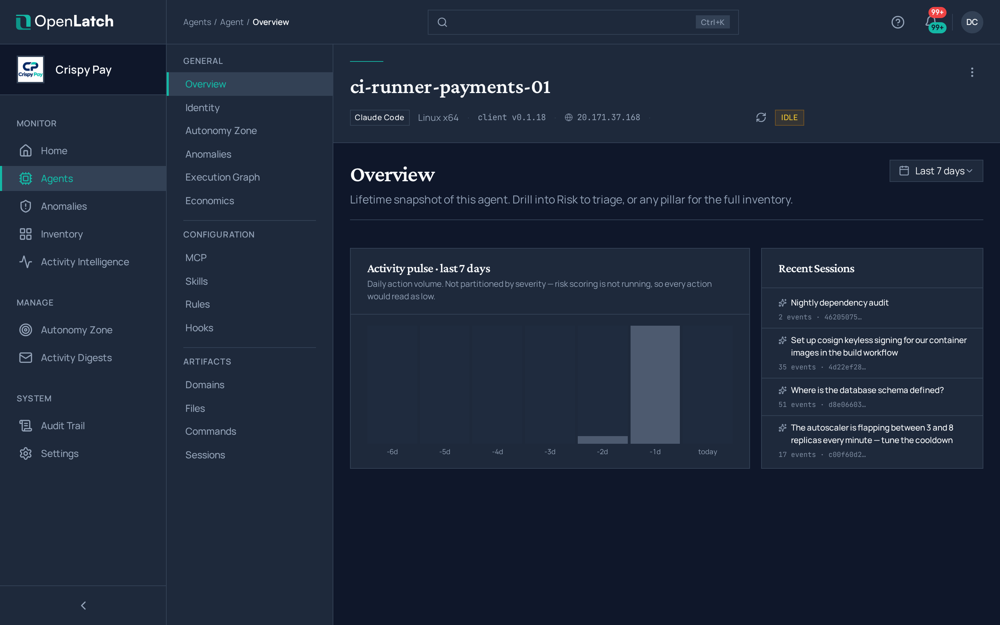Open the help question-mark icon

click(898, 22)
